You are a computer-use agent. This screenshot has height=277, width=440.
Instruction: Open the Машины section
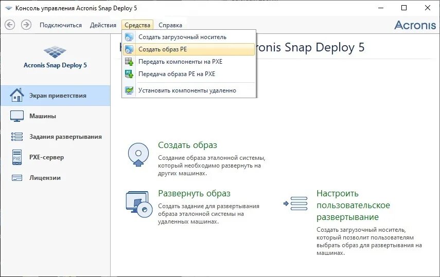[55, 116]
